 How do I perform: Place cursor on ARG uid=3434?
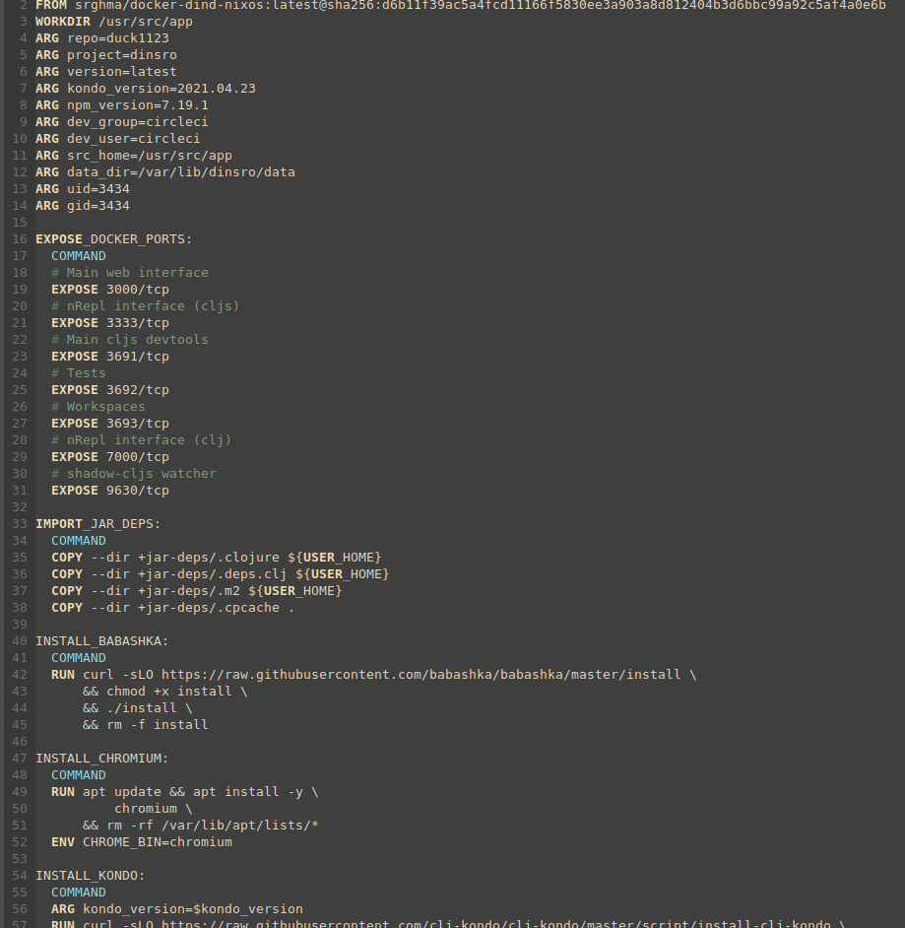click(83, 189)
